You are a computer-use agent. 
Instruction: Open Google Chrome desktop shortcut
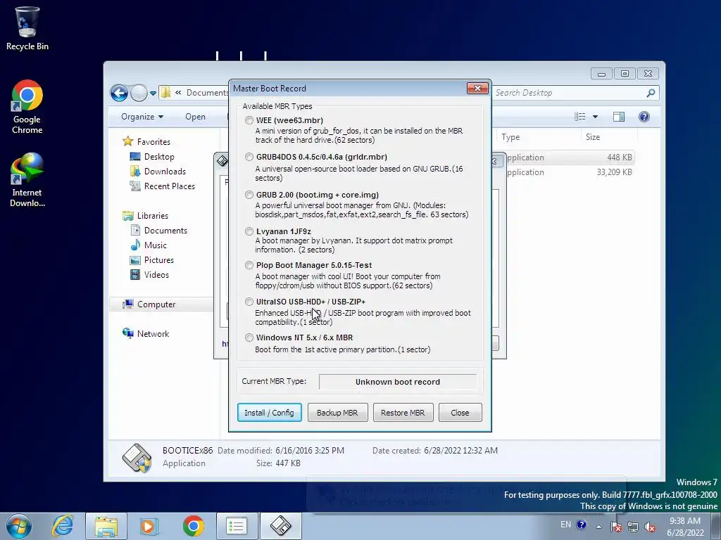coord(27,107)
